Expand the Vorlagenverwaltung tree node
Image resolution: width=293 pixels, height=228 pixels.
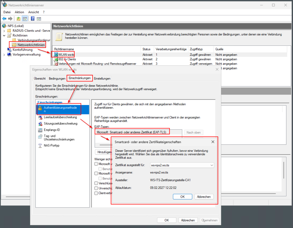4,55
